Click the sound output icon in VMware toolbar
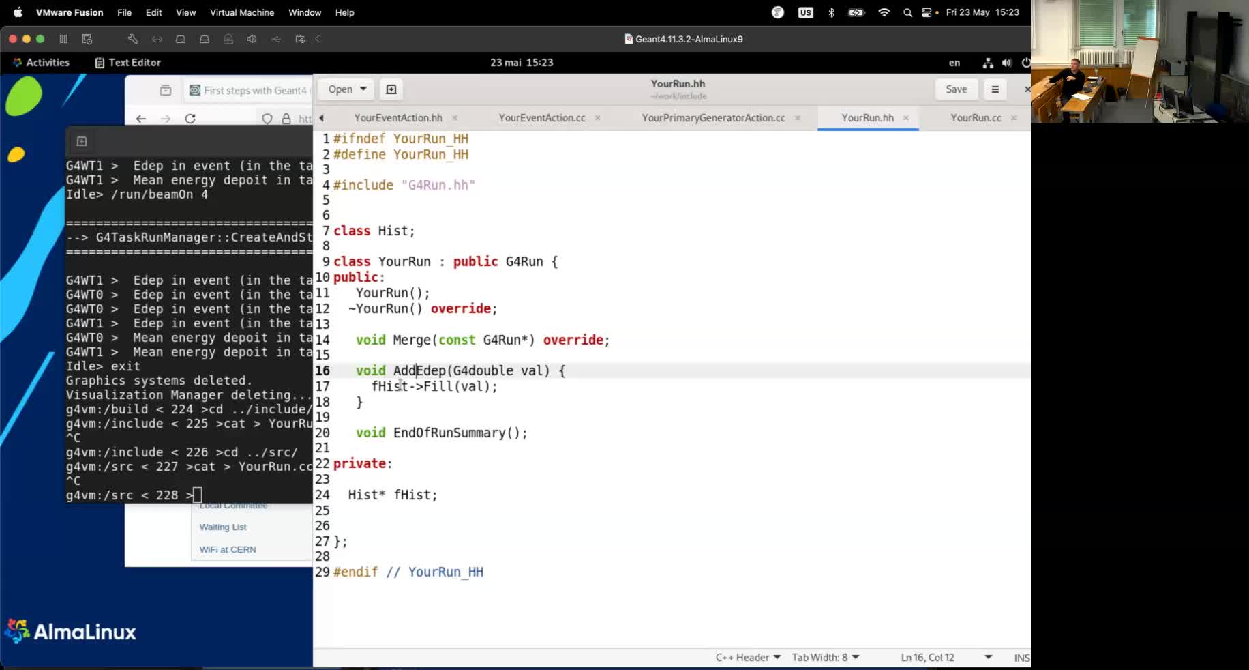 click(252, 39)
